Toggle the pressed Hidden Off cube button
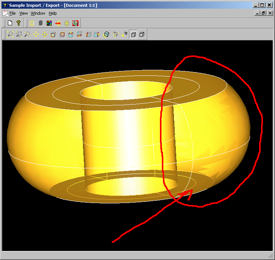Image resolution: width=275 pixels, height=260 pixels. coord(133,35)
